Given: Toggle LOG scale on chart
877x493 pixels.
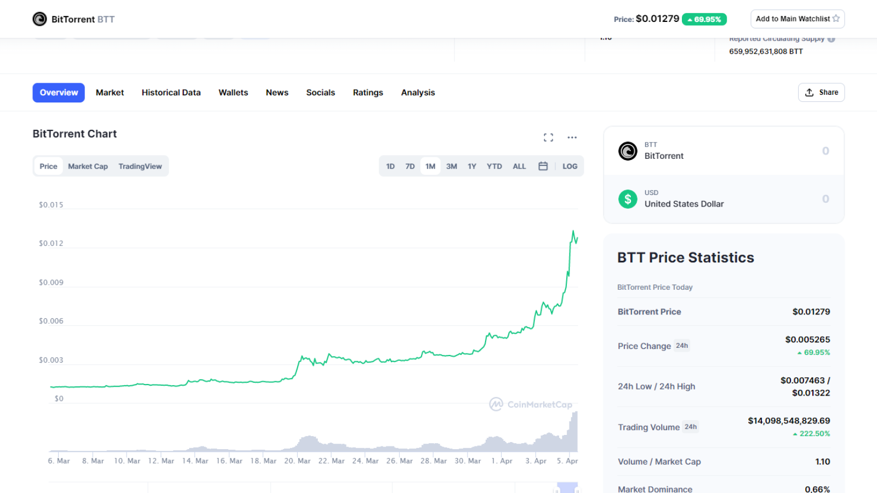Looking at the screenshot, I should click(570, 166).
